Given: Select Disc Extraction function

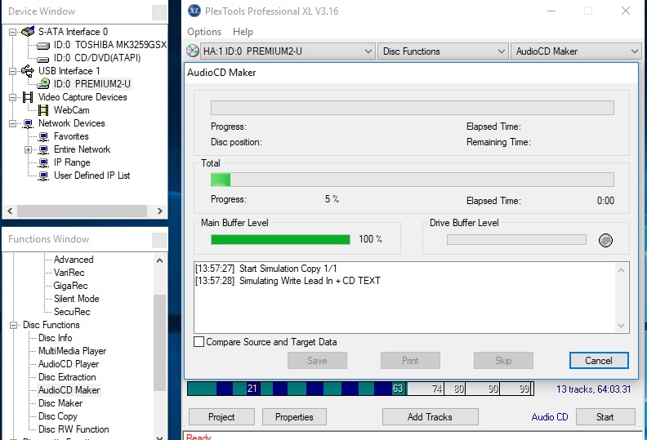Looking at the screenshot, I should (67, 377).
